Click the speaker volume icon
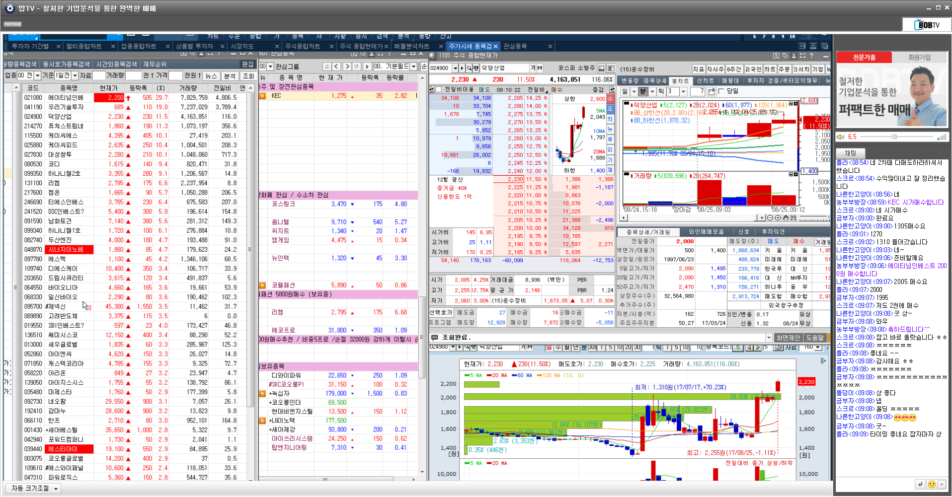This screenshot has height=497, width=952. (841, 137)
